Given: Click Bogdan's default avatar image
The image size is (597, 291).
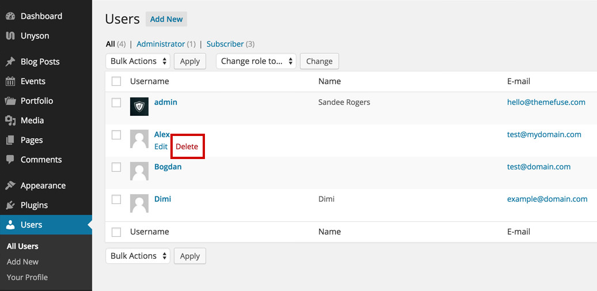Looking at the screenshot, I should pos(139,171).
